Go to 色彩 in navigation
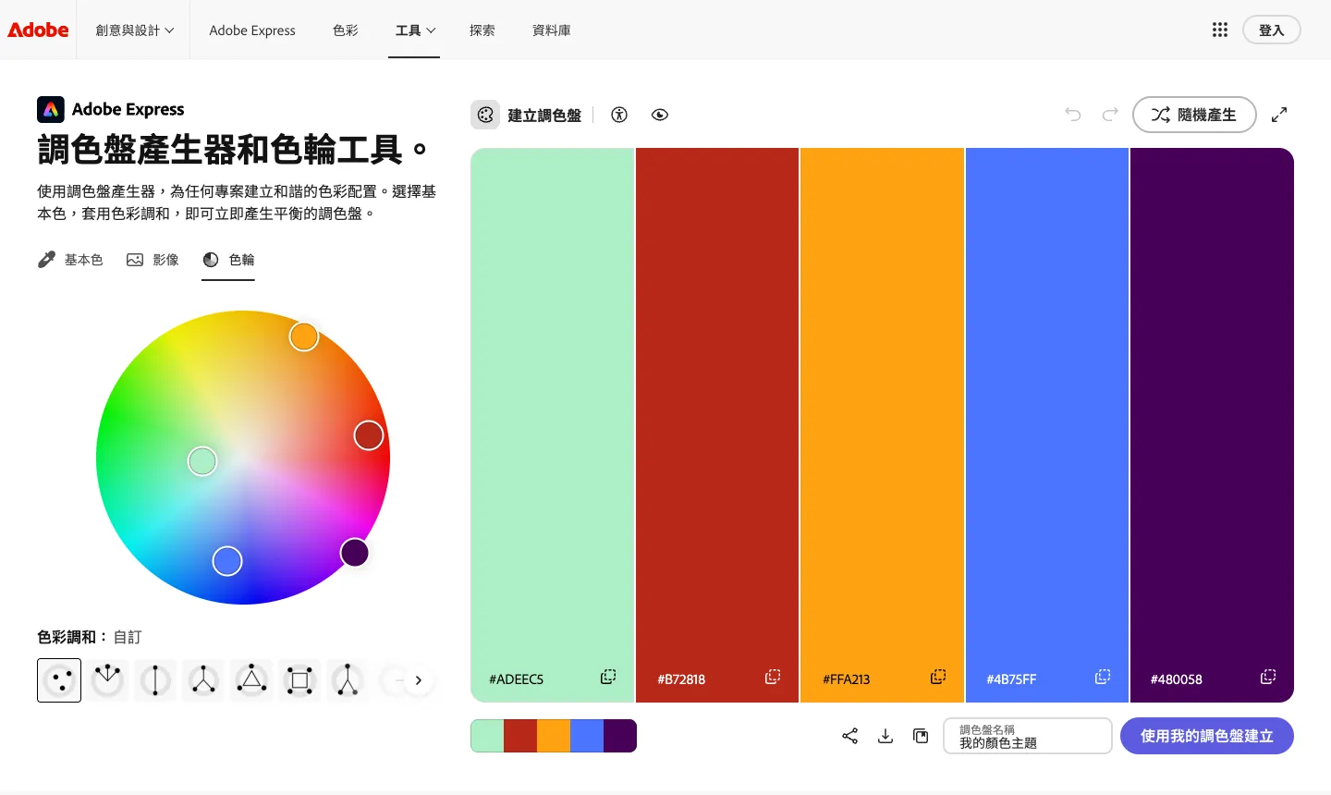This screenshot has width=1331, height=795. coord(346,31)
